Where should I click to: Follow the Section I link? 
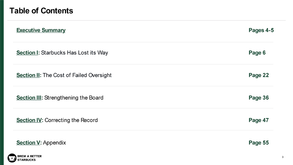point(27,53)
